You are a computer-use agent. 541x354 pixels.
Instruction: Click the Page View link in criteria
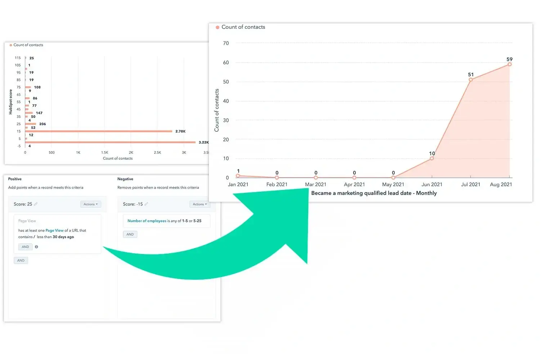click(x=54, y=231)
